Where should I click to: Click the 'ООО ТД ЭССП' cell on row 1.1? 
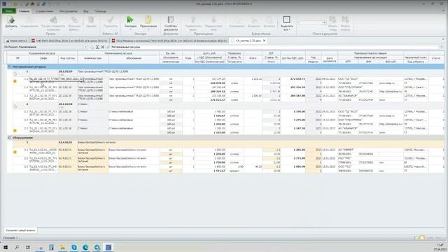pos(348,79)
